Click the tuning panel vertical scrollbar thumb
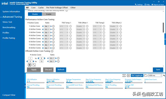The width and height of the screenshot is (166, 99). [163, 27]
